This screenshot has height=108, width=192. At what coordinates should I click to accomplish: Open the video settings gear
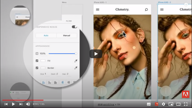click(x=163, y=104)
